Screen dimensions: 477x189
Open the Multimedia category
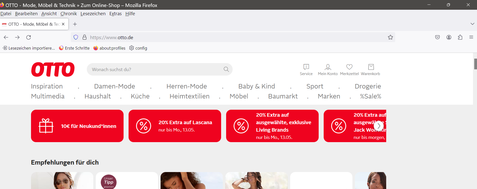click(48, 96)
